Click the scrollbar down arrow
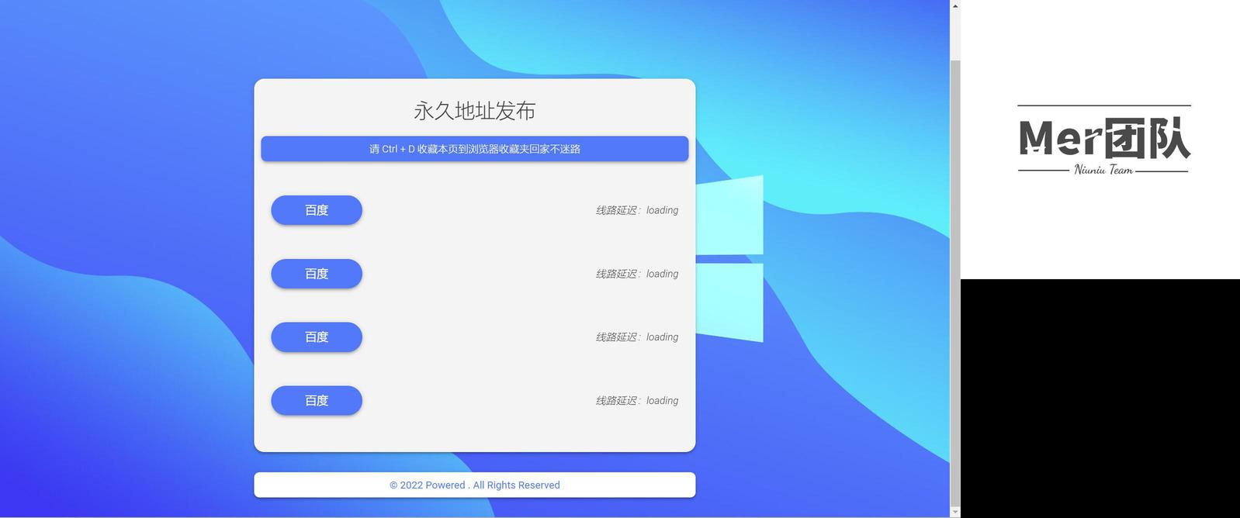This screenshot has width=1240, height=518. [x=955, y=512]
